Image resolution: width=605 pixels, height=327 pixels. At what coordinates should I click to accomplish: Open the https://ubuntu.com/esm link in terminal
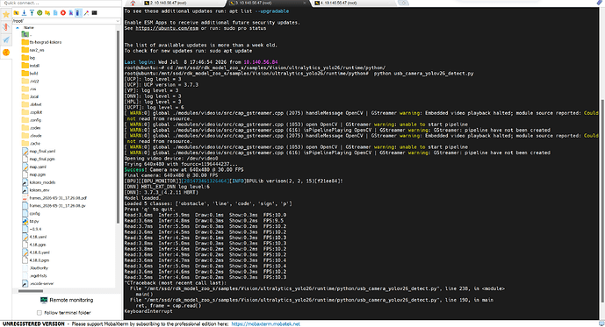(167, 28)
